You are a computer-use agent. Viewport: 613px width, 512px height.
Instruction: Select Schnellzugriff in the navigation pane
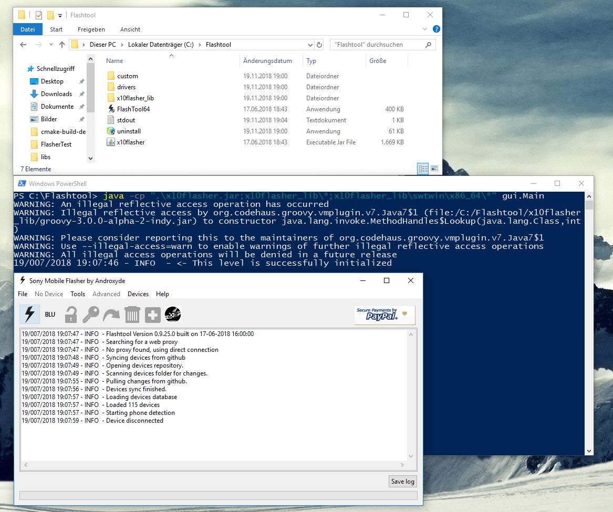pos(55,69)
